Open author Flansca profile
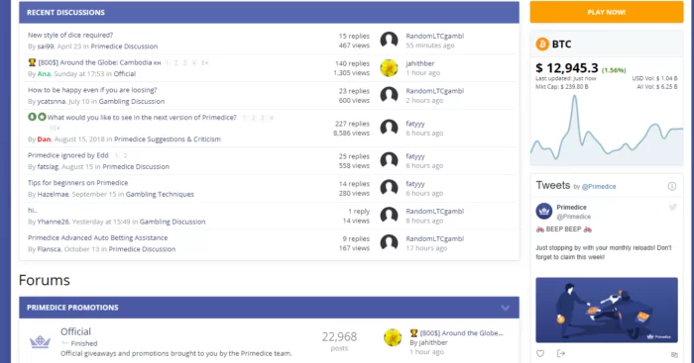Screen dimensions: 694x363 coord(49,249)
